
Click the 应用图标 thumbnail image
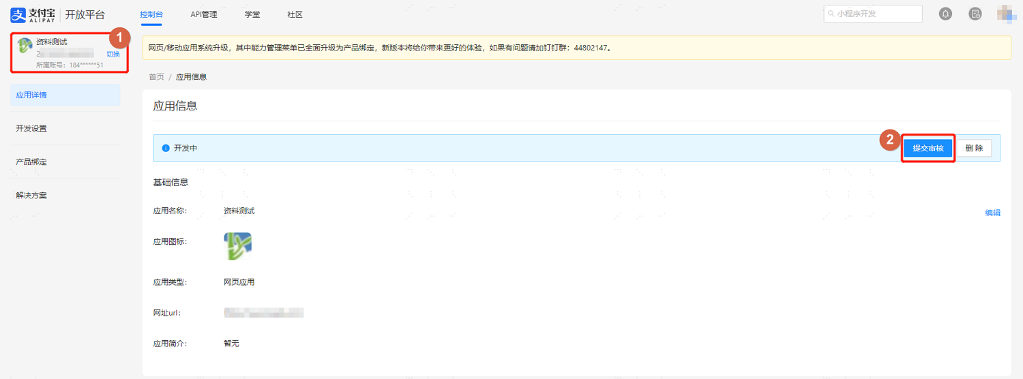(x=237, y=246)
